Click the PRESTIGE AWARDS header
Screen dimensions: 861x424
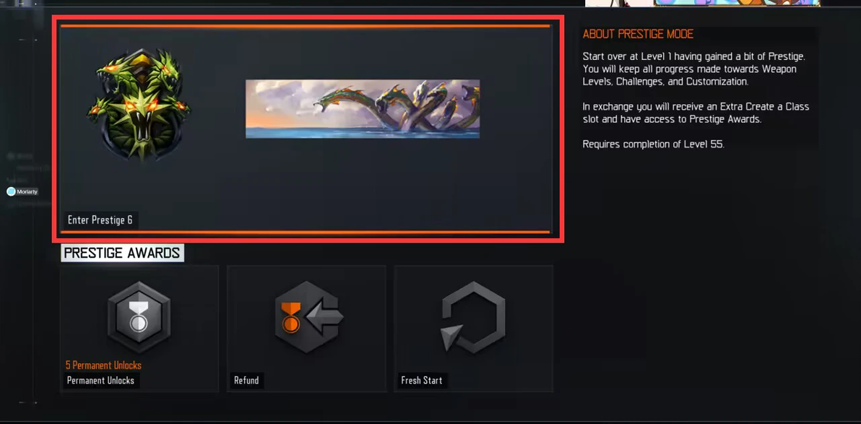[122, 253]
